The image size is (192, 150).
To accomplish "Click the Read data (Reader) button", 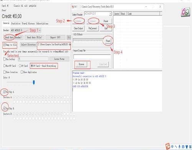I will click(13, 37).
